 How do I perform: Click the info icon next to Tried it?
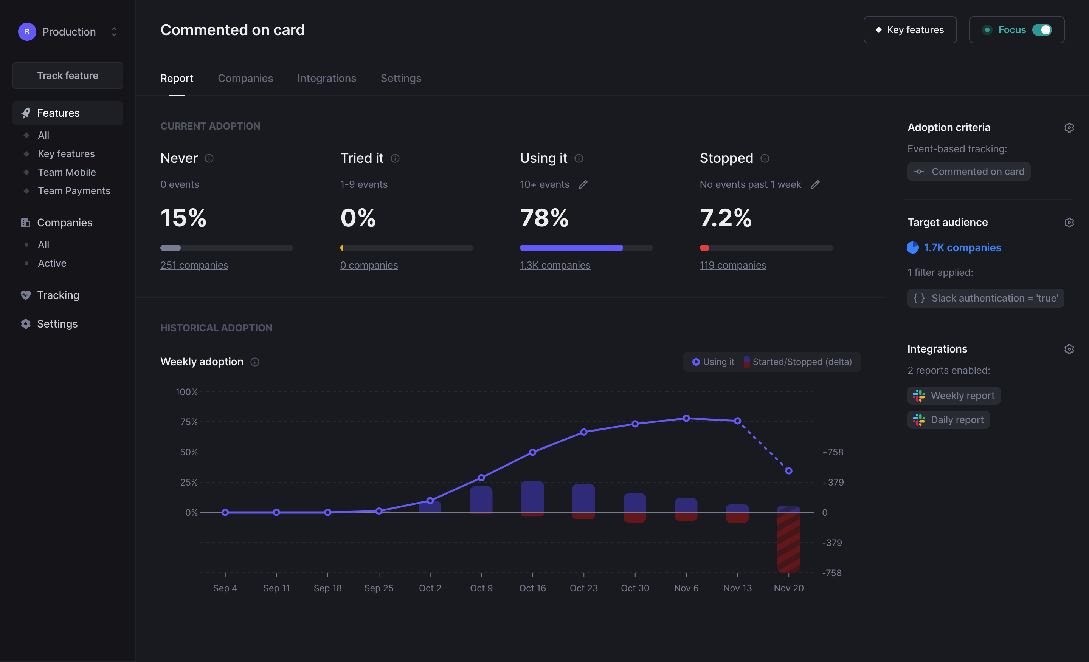pyautogui.click(x=395, y=158)
